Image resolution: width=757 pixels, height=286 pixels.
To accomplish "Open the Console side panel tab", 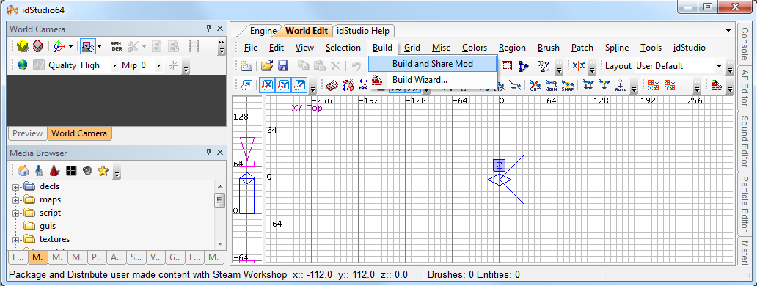I will pos(745,45).
